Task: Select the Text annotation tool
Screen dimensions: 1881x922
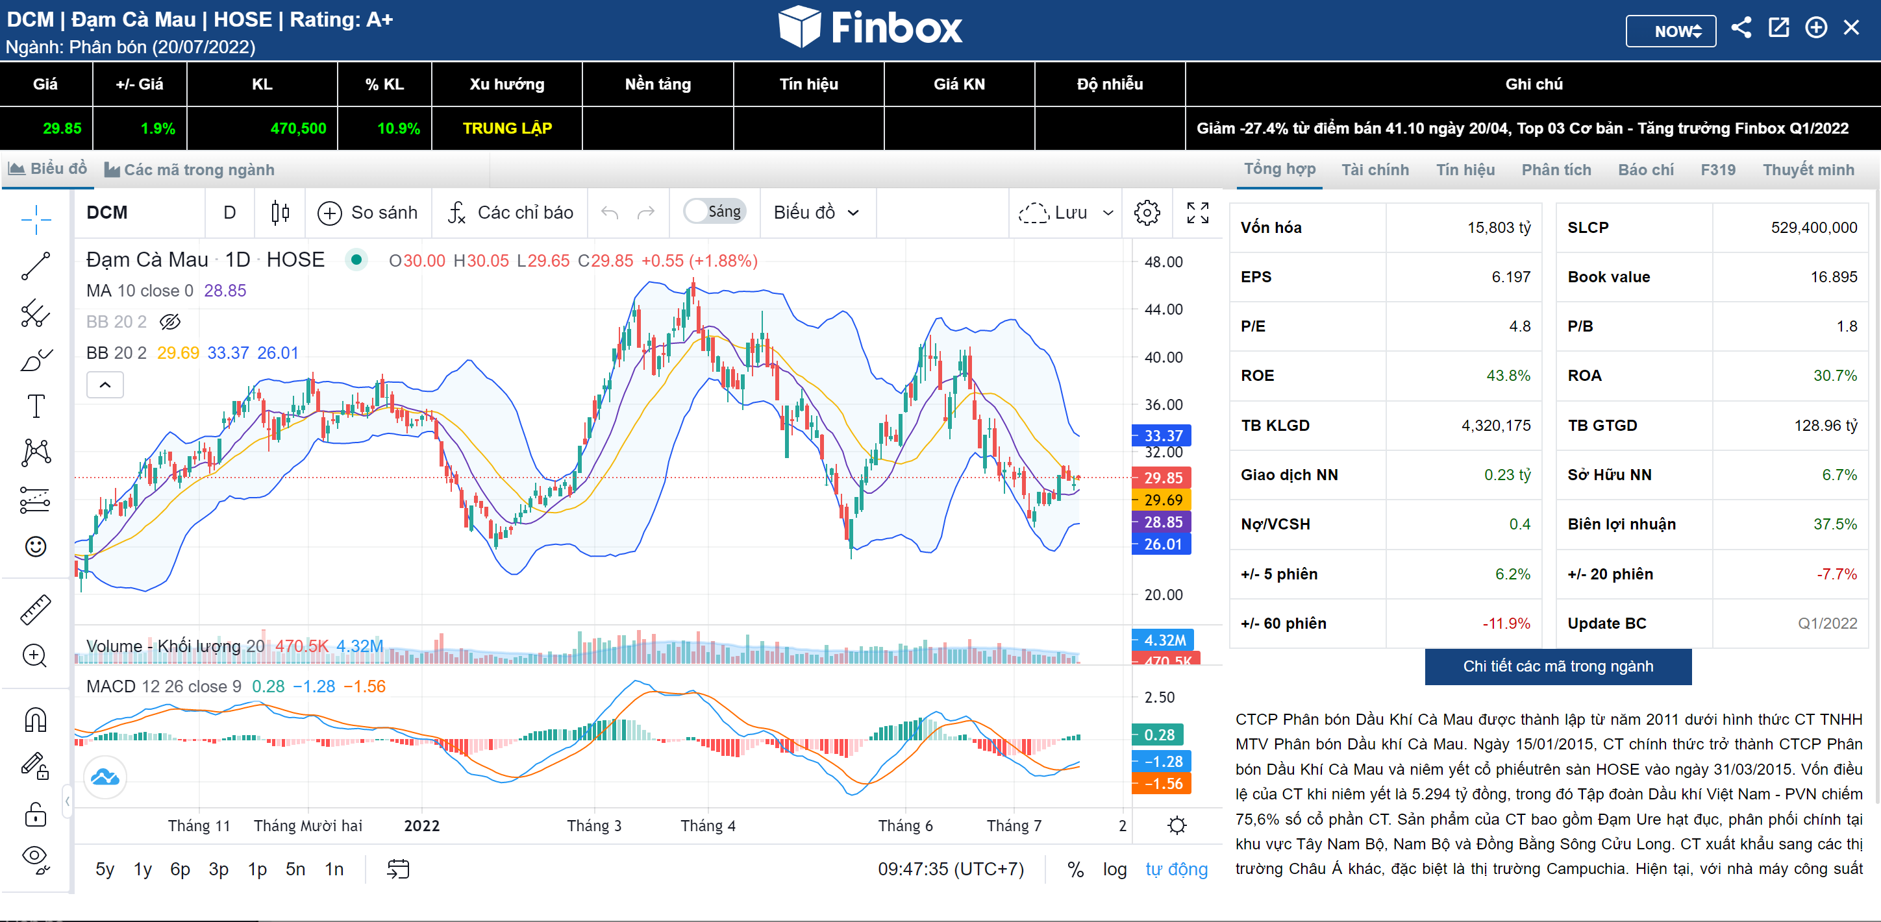Action: (35, 406)
